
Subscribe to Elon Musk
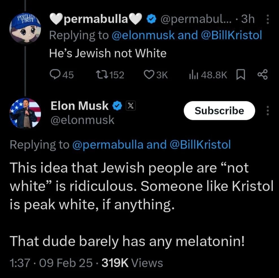point(219,111)
